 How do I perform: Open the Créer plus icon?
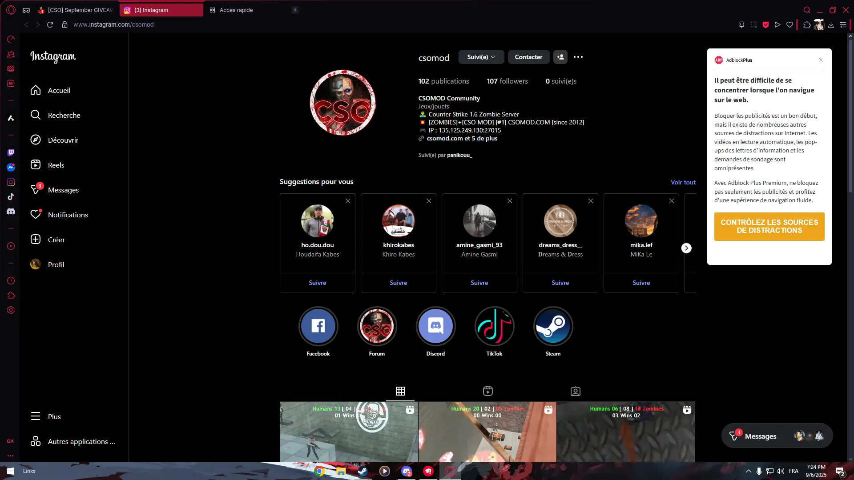(x=36, y=240)
